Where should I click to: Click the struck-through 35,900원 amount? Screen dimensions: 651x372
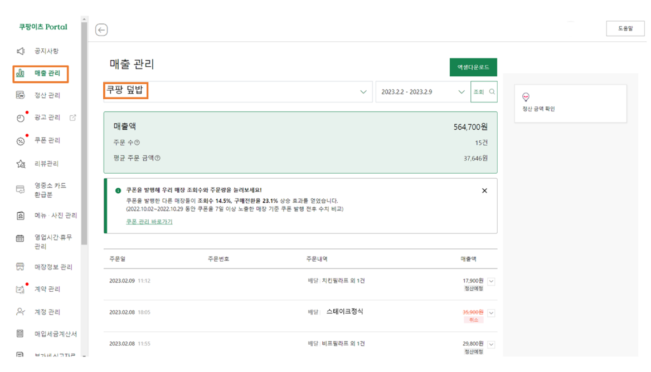(473, 312)
